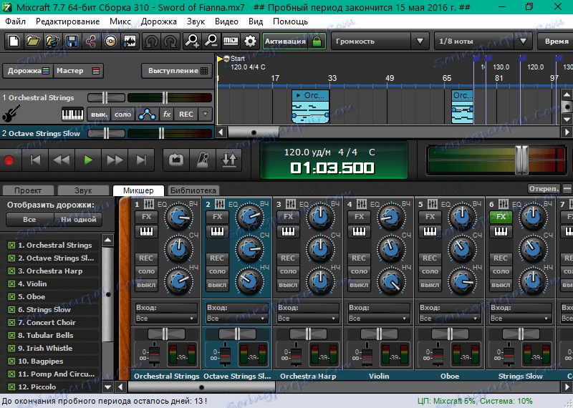This screenshot has height=408, width=573.
Task: Expand the 1/8 ноты snap dropdown
Action: 479,42
